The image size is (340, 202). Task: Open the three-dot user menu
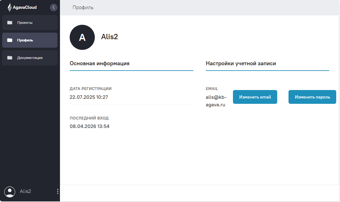(57, 191)
